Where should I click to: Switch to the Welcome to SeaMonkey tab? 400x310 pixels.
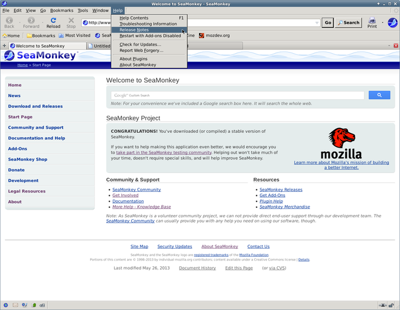(47, 46)
